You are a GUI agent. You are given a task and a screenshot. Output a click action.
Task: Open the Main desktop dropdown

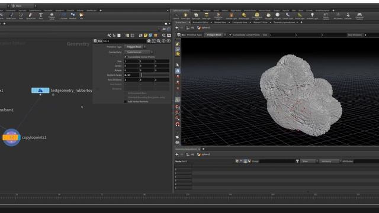pyautogui.click(x=23, y=5)
